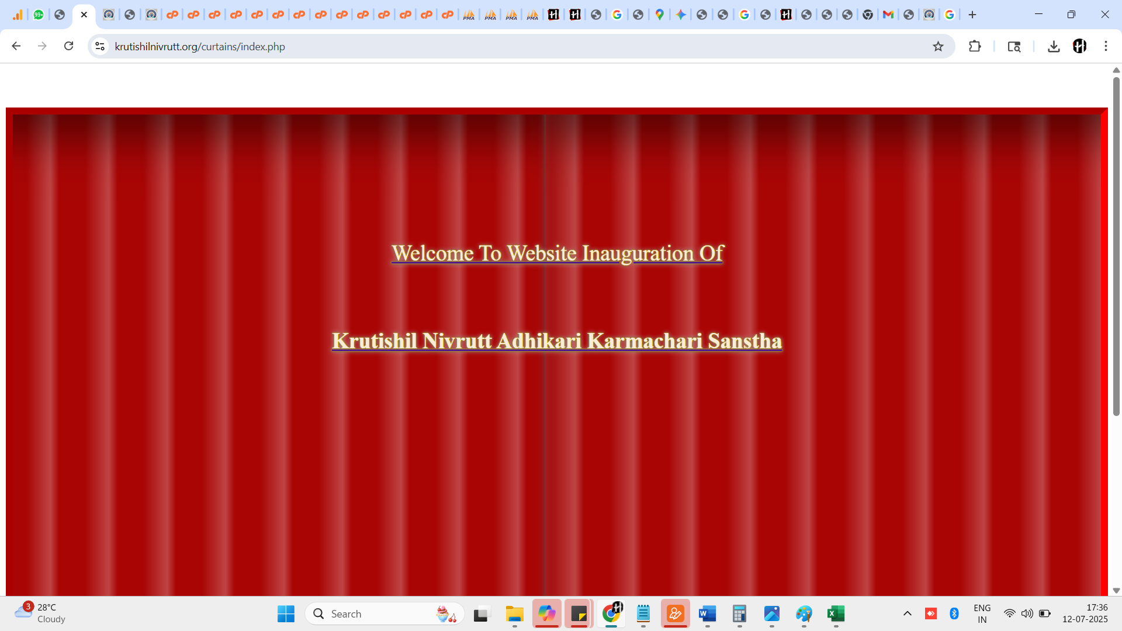
Task: Open the Chrome three-dot menu
Action: point(1106,47)
